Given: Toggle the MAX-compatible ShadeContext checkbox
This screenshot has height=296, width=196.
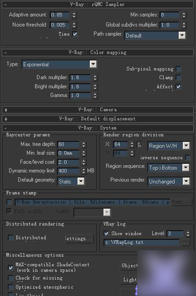Looking at the screenshot, I should coord(10,268).
